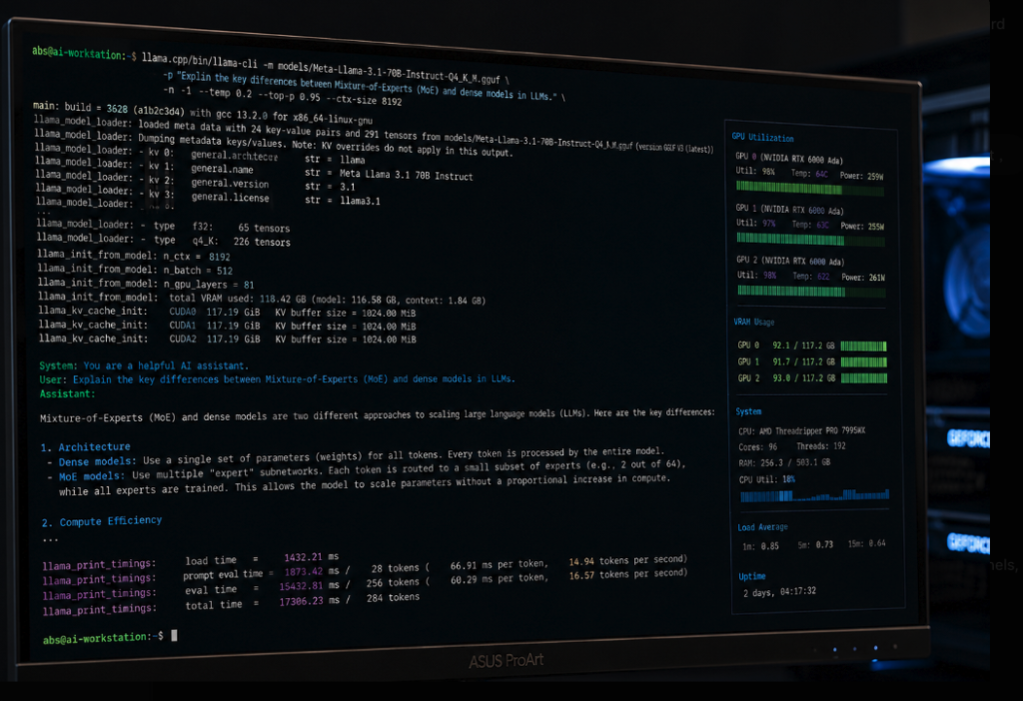Select "total VRAM used: 118.42 GB"
The height and width of the screenshot is (701, 1023).
(x=238, y=299)
